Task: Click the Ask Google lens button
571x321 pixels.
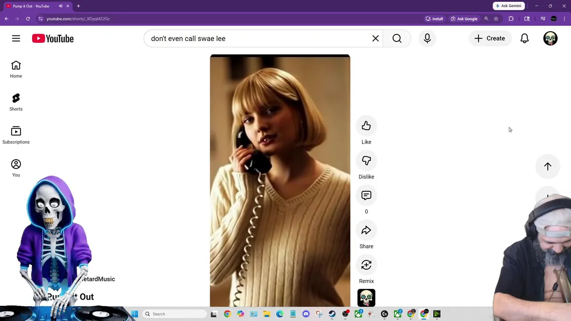Action: pos(464,19)
